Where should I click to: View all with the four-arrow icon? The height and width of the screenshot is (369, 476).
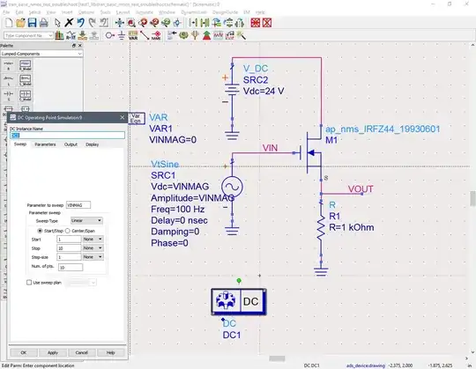pyautogui.click(x=120, y=23)
